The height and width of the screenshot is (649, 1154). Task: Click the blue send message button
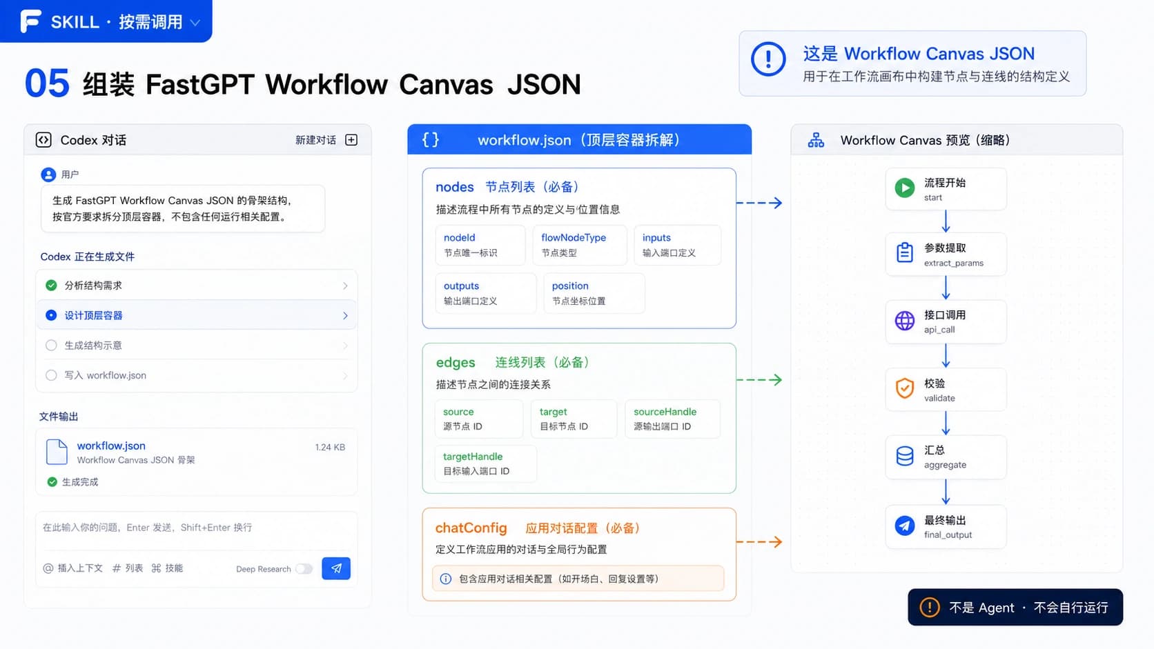(x=336, y=568)
